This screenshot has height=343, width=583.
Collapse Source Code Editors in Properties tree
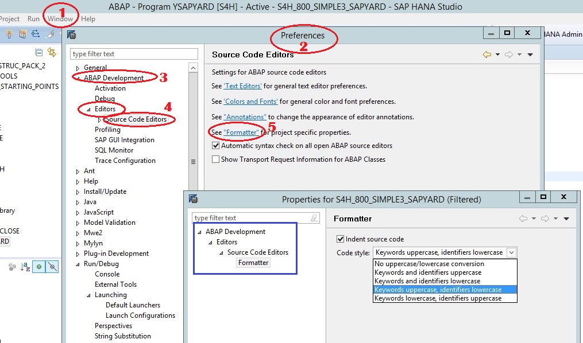221,253
